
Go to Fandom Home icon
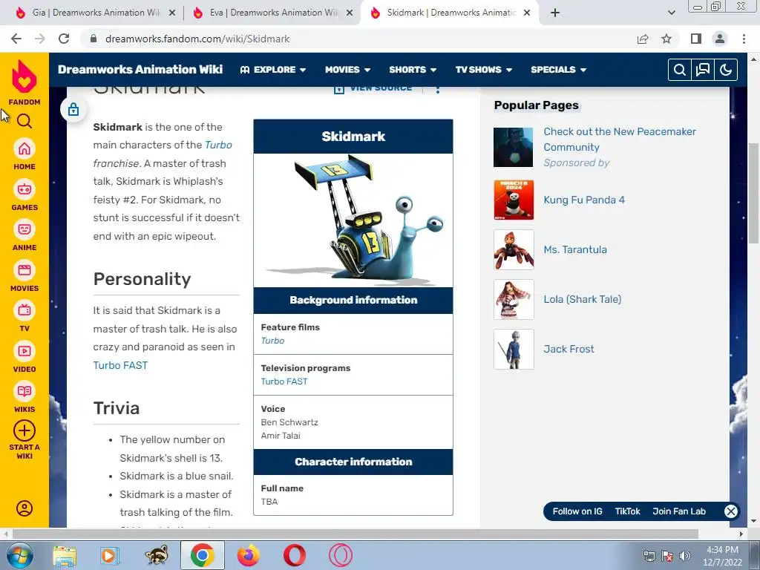point(24,148)
